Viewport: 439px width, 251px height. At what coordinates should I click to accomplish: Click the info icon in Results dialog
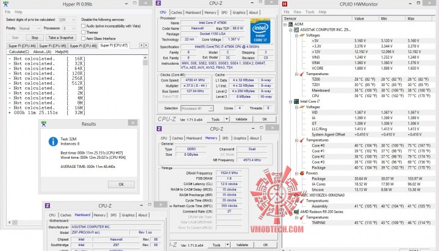tap(53, 141)
